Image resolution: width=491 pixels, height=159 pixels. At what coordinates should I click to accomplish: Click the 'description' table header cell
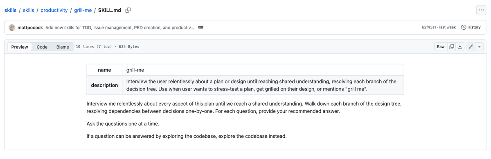point(105,85)
